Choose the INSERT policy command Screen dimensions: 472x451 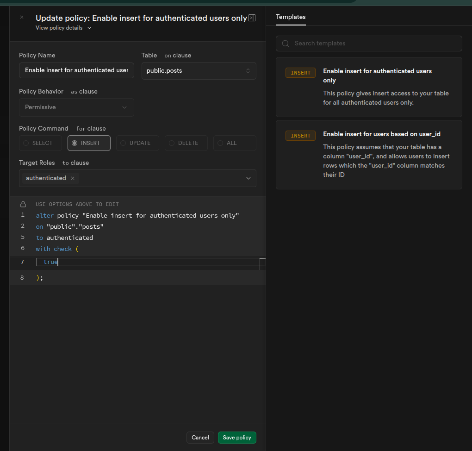tap(89, 143)
